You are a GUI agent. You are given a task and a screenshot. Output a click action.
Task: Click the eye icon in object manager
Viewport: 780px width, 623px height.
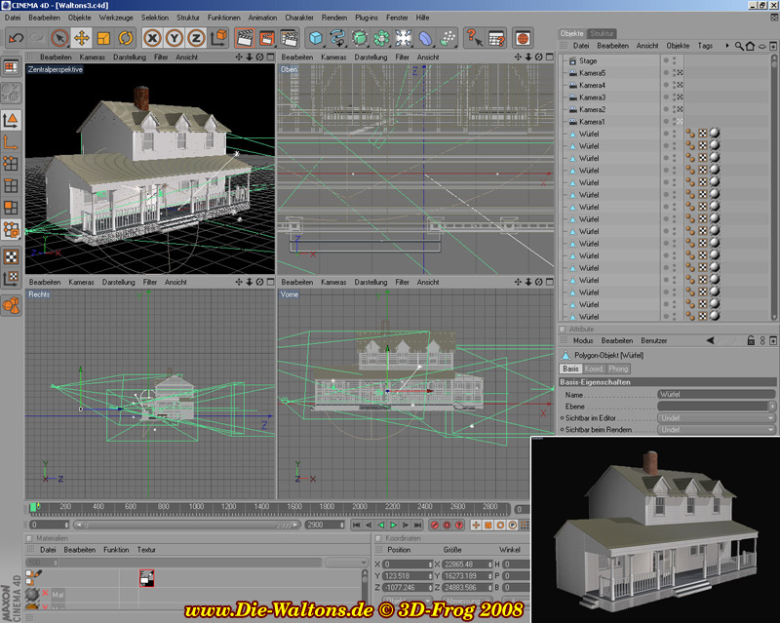tap(761, 46)
